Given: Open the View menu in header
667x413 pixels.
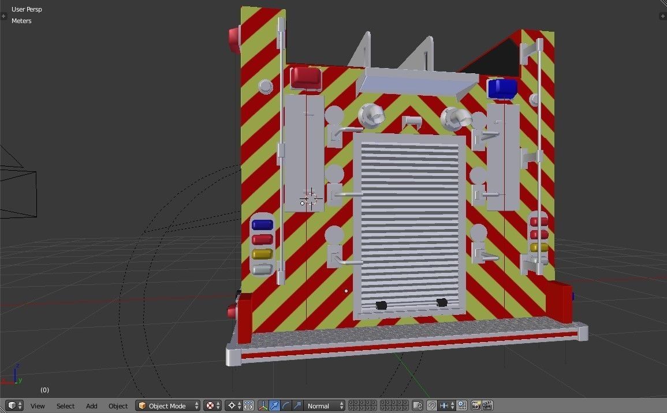Looking at the screenshot, I should click(38, 406).
